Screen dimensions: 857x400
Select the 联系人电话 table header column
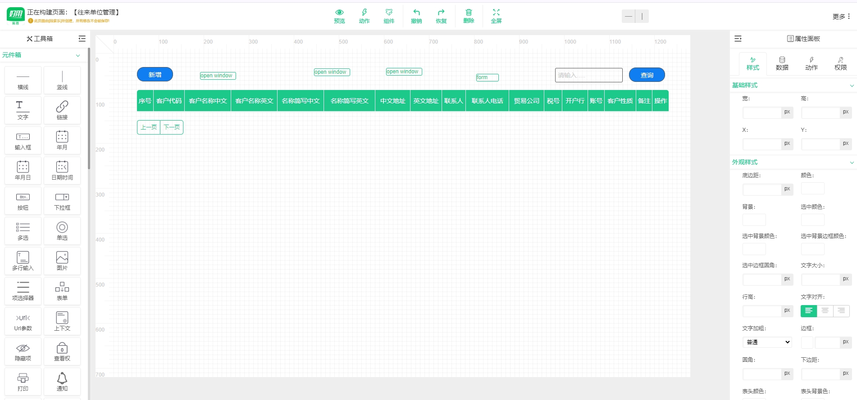[x=488, y=101]
